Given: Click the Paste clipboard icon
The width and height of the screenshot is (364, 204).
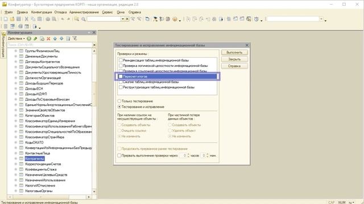Looking at the screenshot, I should click(x=39, y=19).
